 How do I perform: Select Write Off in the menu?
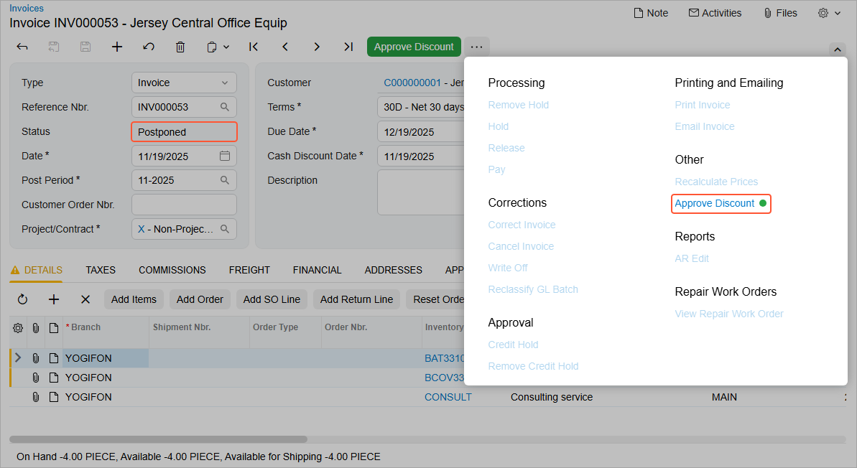click(508, 268)
